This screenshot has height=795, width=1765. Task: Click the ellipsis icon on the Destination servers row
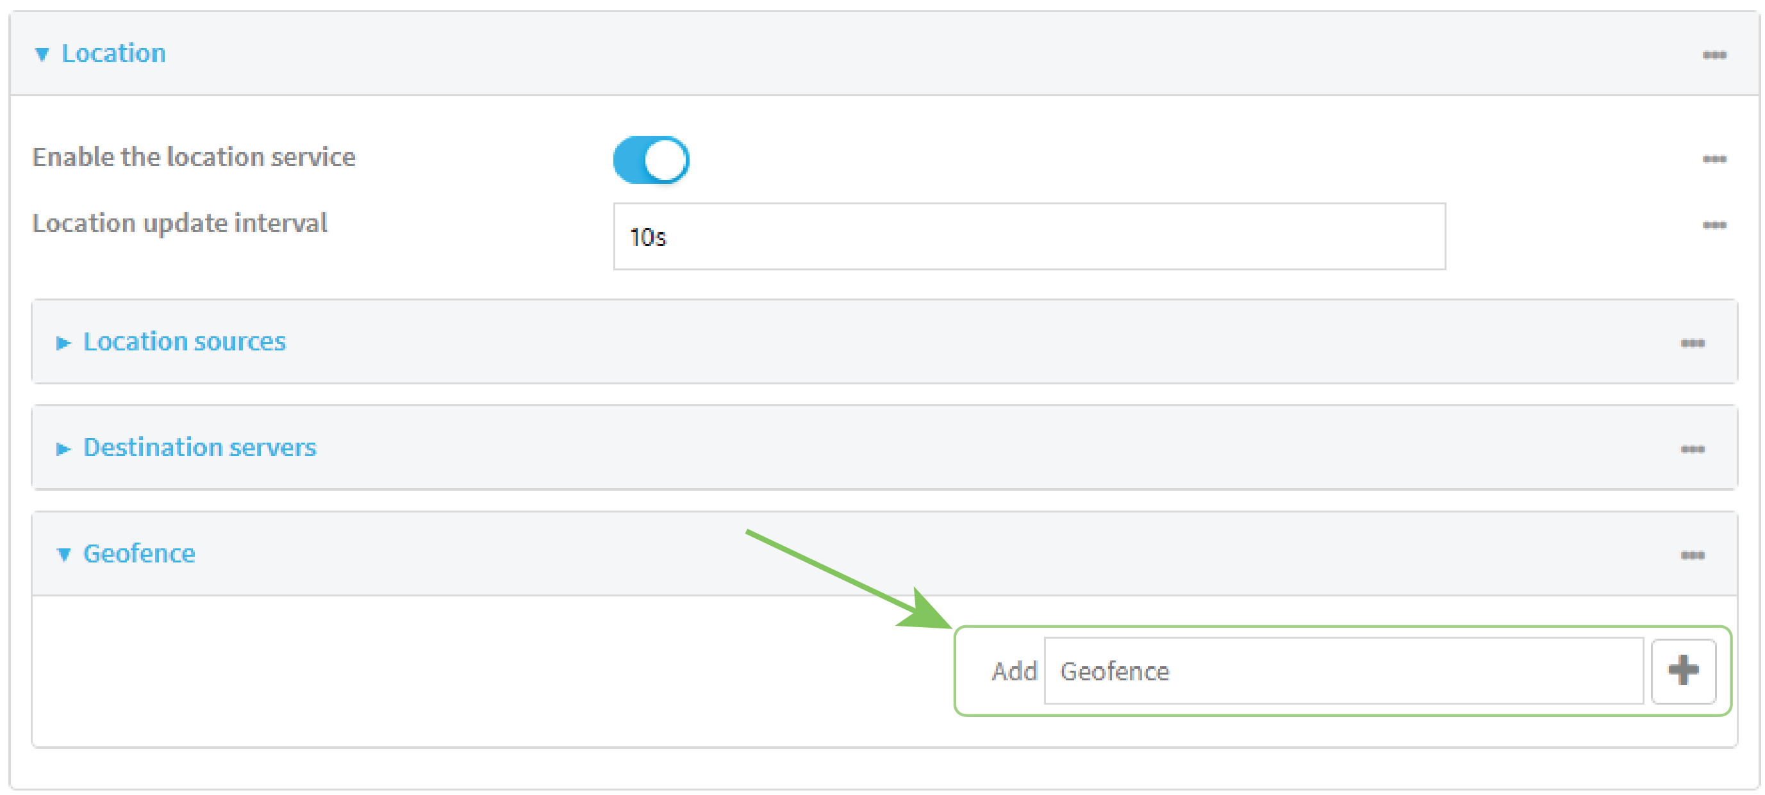pos(1693,448)
